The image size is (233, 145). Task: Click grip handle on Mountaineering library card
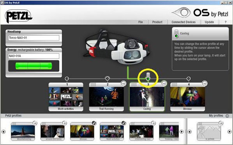(x=14, y=124)
